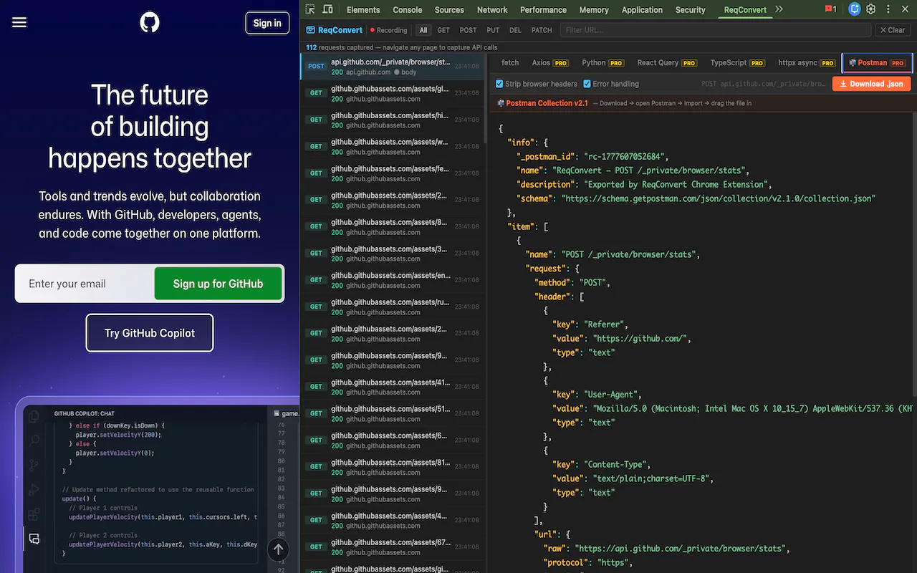
Task: Open the Security tab
Action: (x=691, y=9)
